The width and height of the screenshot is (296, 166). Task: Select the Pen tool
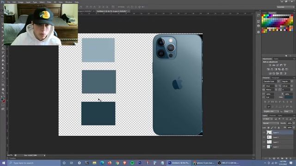point(3,73)
